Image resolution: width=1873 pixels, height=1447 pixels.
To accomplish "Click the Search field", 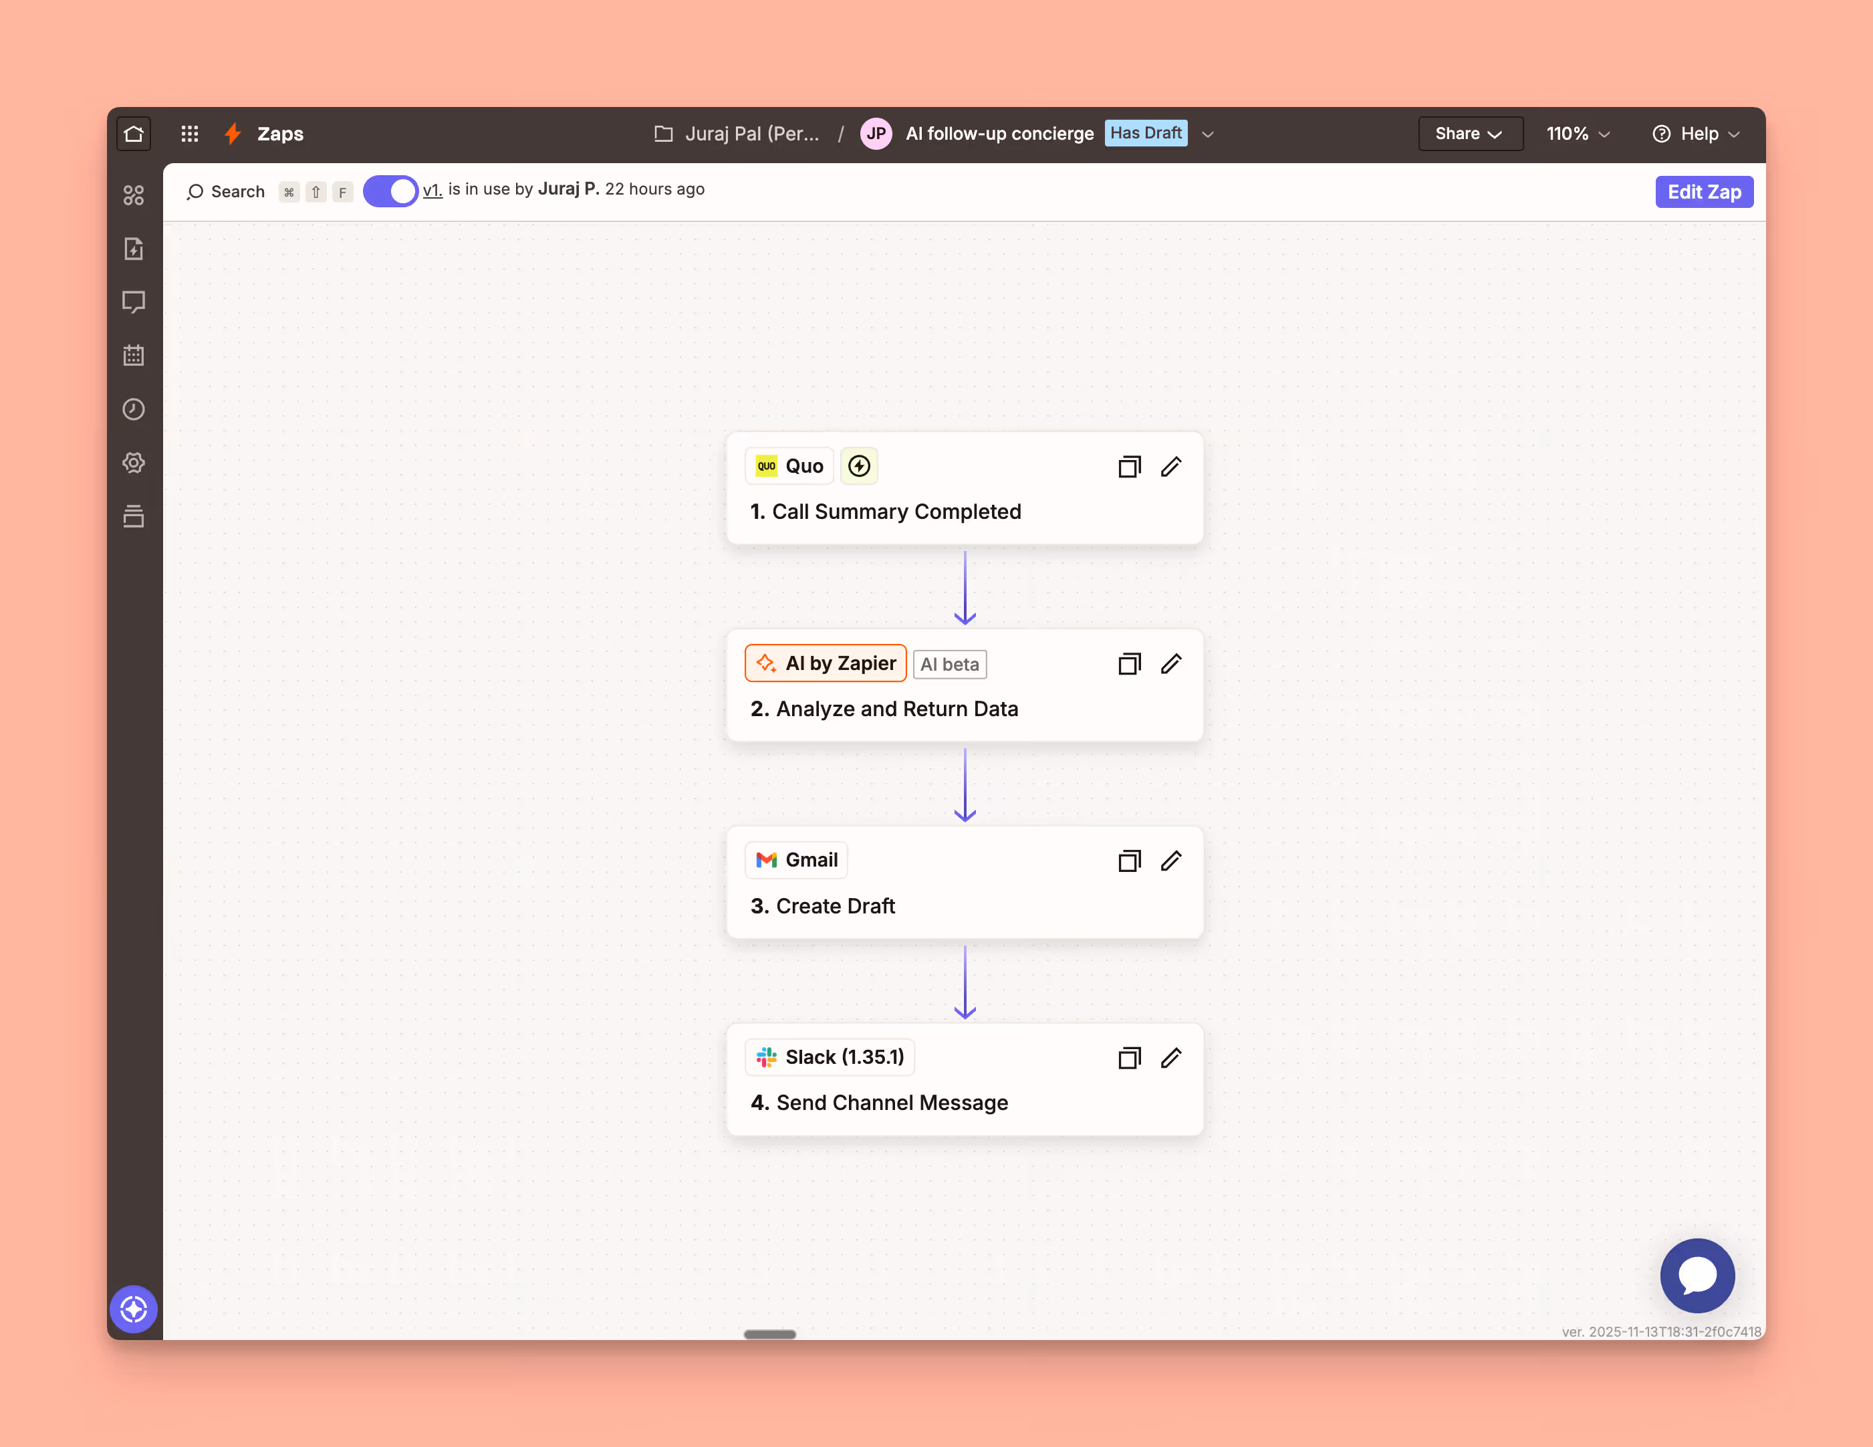I will [227, 192].
